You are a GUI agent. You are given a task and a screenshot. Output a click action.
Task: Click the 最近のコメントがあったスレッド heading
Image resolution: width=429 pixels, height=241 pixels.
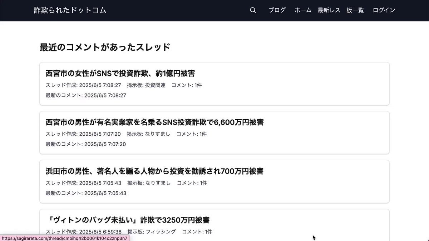pyautogui.click(x=105, y=47)
